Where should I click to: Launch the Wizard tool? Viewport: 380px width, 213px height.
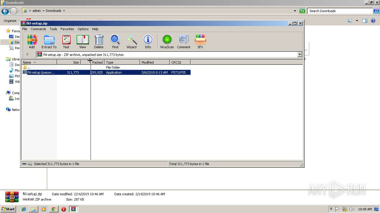[x=132, y=41]
